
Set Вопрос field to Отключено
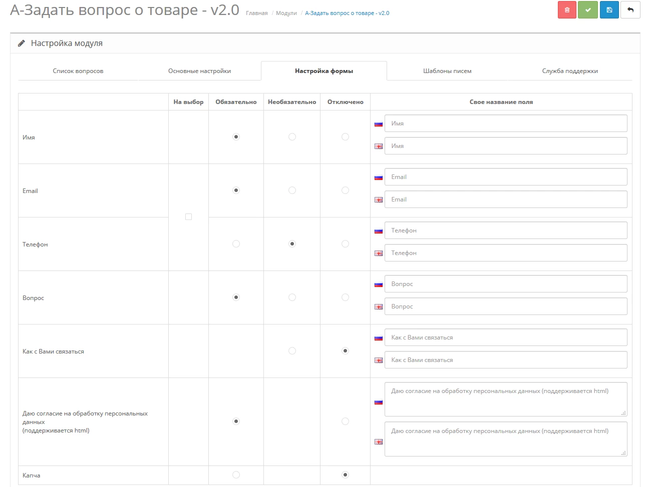(345, 297)
